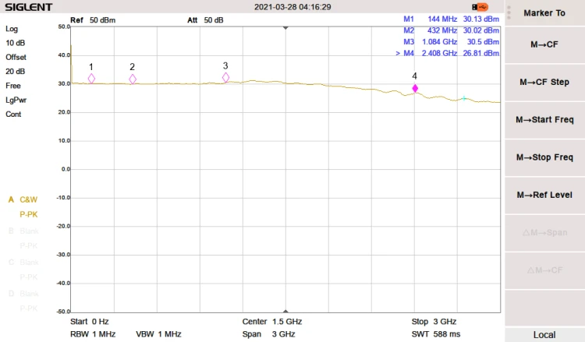Click the greyed ΔM→Span softkey

(544, 233)
